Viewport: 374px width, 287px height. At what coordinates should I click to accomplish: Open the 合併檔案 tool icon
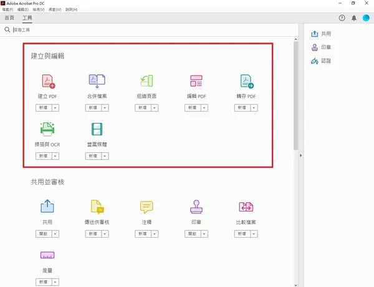pos(97,81)
